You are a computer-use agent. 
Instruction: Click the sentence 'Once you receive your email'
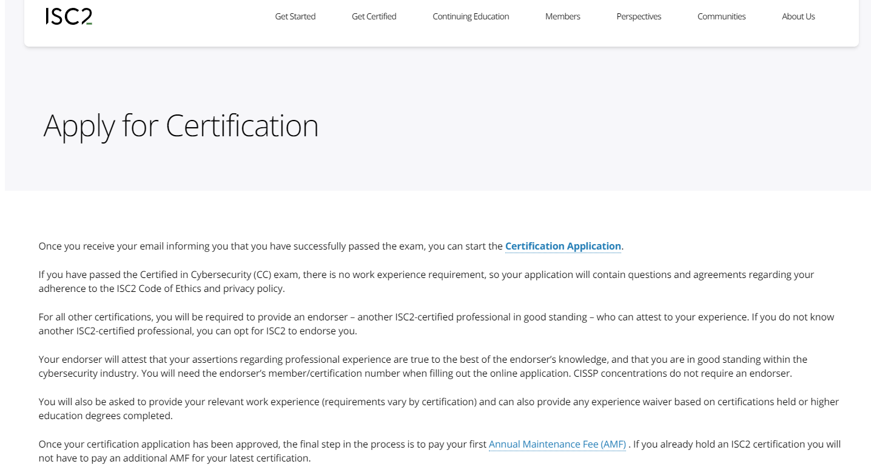point(331,246)
